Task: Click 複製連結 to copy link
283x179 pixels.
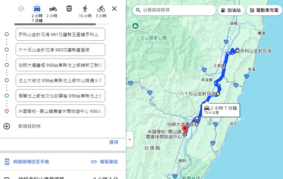Action: pos(109,162)
